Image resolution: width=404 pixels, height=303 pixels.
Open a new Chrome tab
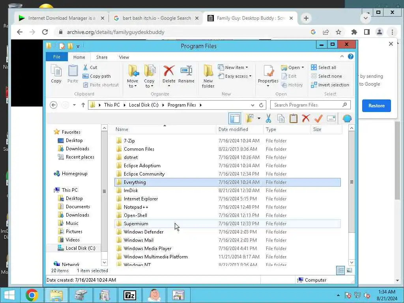click(x=306, y=18)
